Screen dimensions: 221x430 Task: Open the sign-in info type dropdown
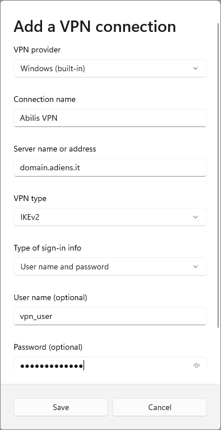(110, 267)
